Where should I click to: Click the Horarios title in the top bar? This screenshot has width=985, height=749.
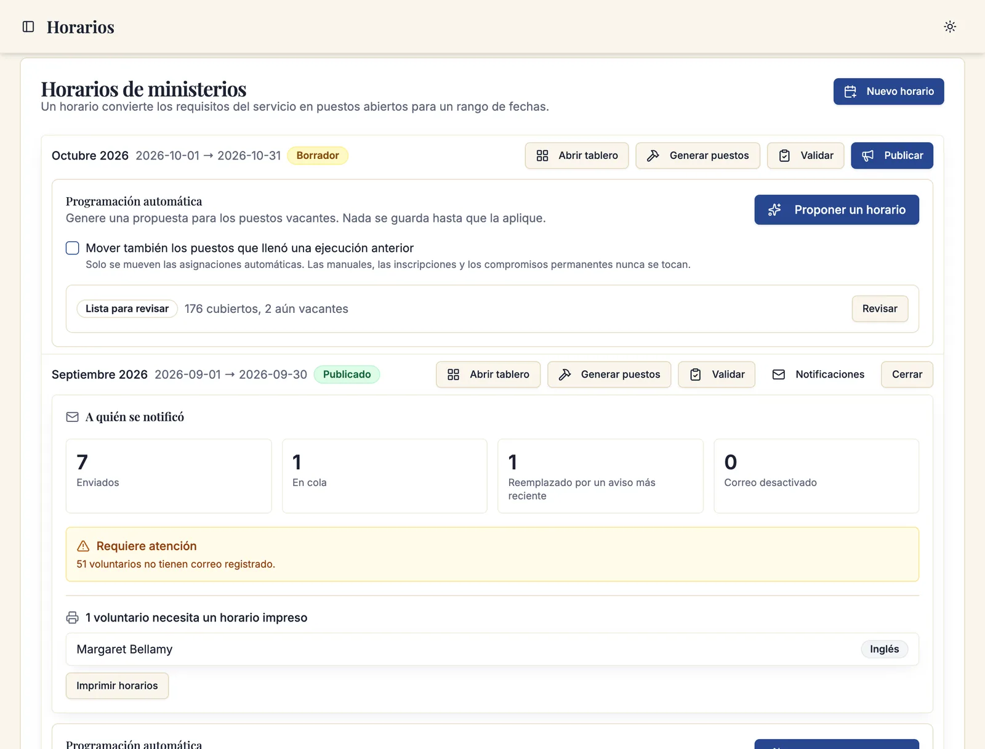coord(81,27)
